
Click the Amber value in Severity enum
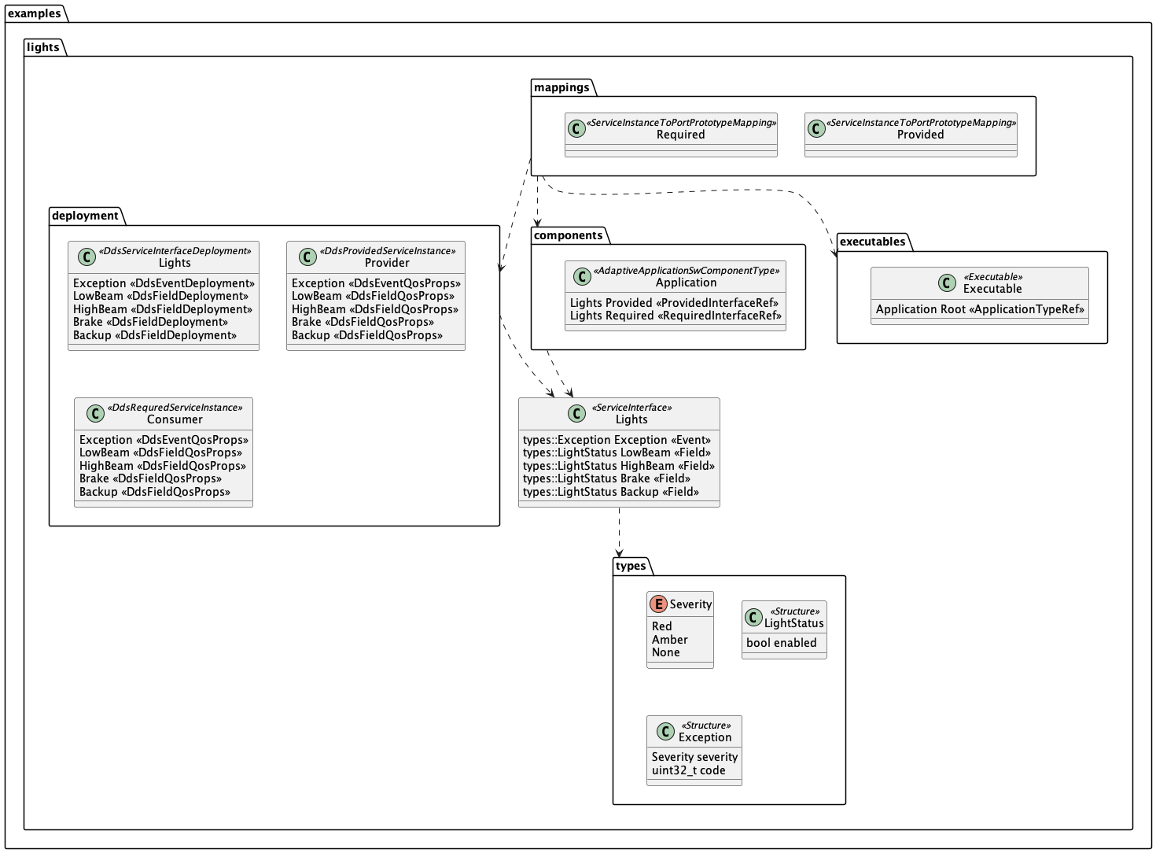tap(669, 640)
